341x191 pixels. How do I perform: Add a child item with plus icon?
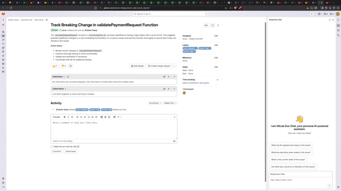tap(168, 77)
